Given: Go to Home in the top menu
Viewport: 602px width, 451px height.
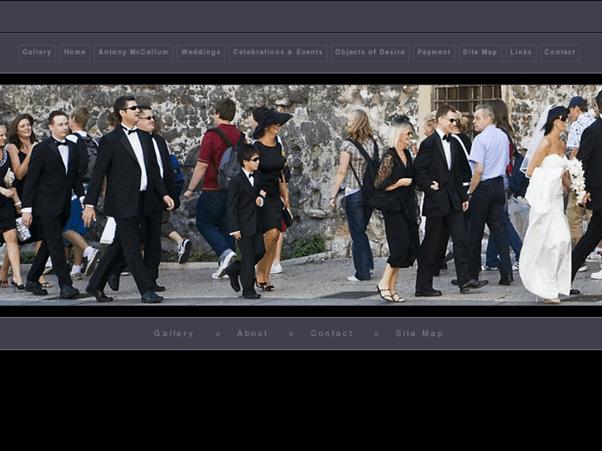Looking at the screenshot, I should point(75,53).
